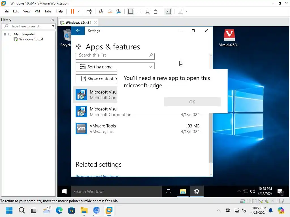
Task: Open the power options dropdown arrow
Action: [78, 11]
